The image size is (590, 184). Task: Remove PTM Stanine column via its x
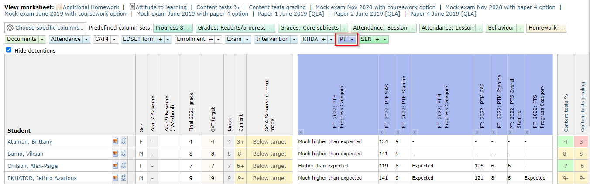click(x=494, y=132)
